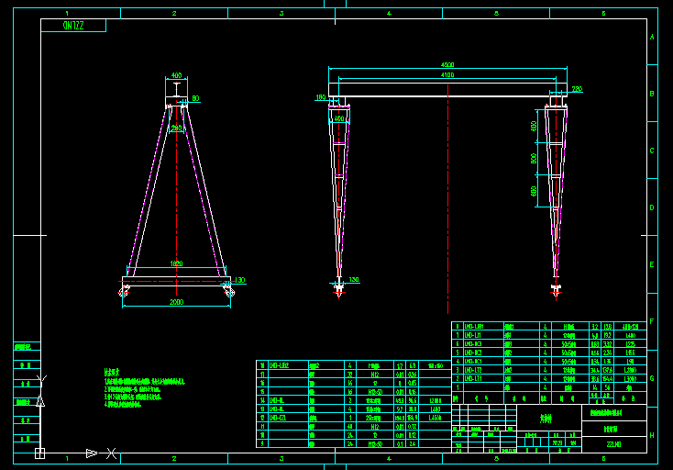Click the 800 vertical dimension text
This screenshot has height=470, width=673.
[535, 158]
